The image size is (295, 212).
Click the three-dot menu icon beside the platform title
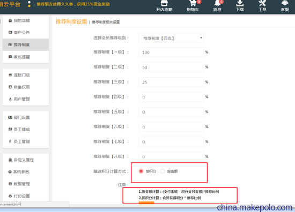[29, 4]
